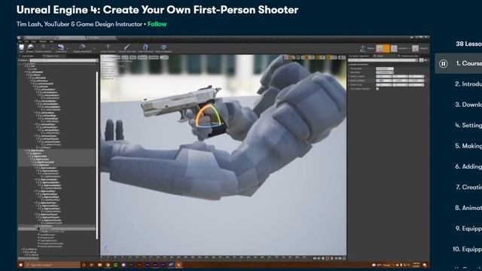Open the File menu
Image resolution: width=482 pixels, height=271 pixels.
(x=20, y=41)
